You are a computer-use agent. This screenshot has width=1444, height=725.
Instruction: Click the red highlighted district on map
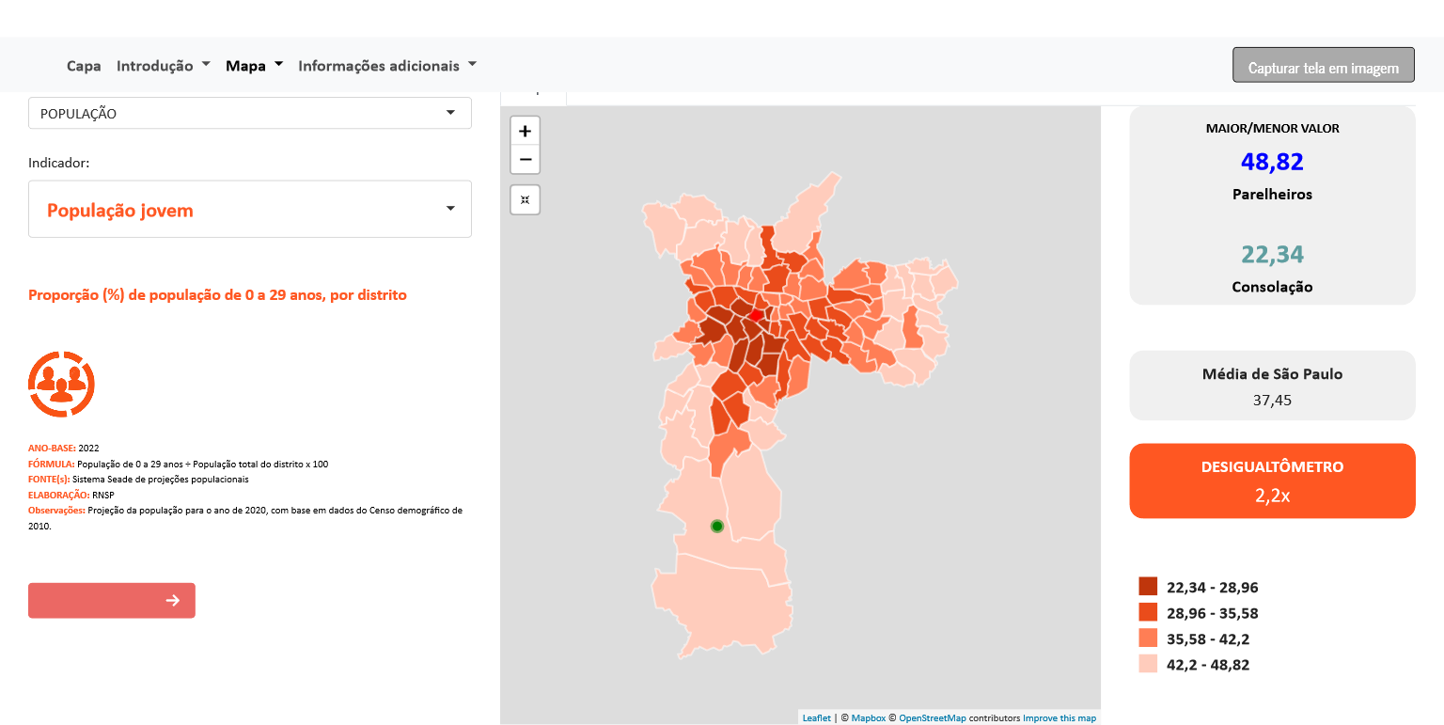coord(755,315)
